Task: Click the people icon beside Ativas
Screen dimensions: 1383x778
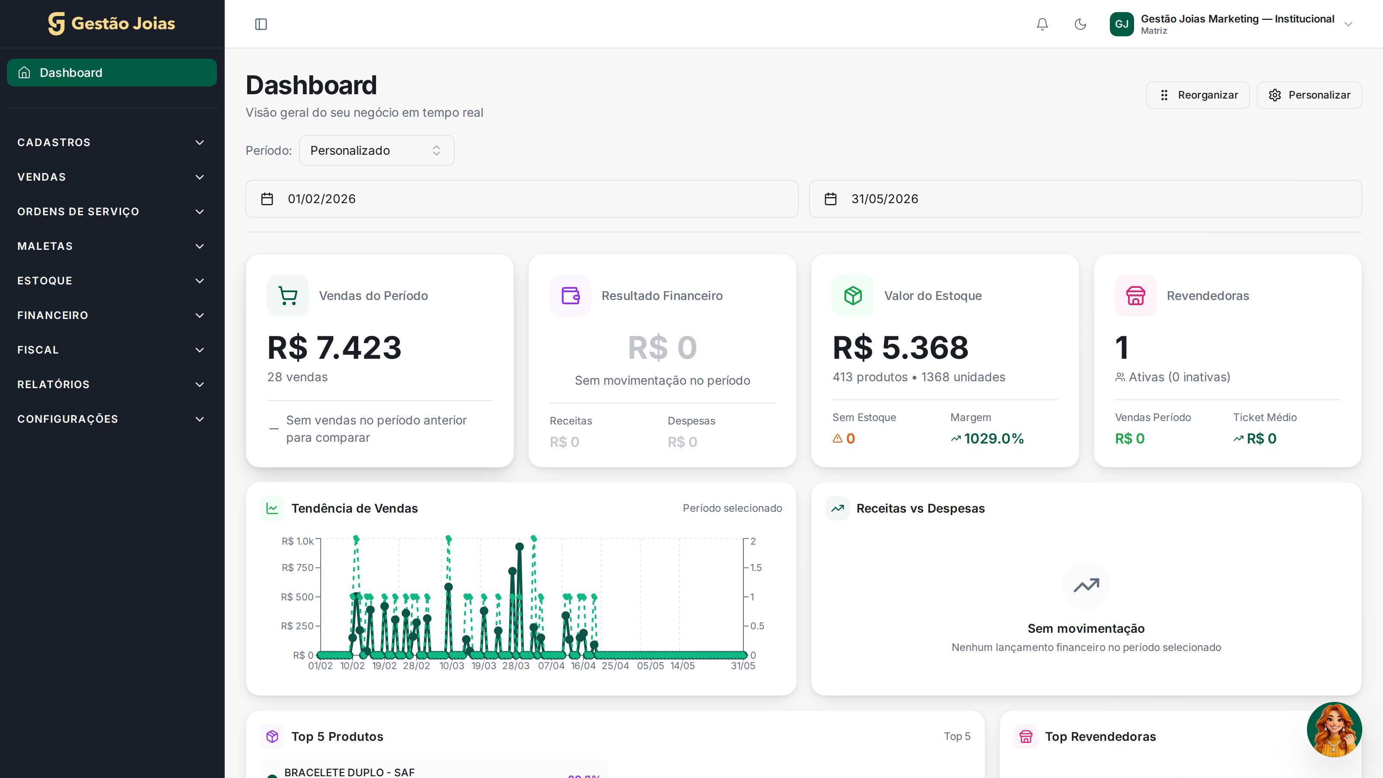Action: pyautogui.click(x=1120, y=377)
